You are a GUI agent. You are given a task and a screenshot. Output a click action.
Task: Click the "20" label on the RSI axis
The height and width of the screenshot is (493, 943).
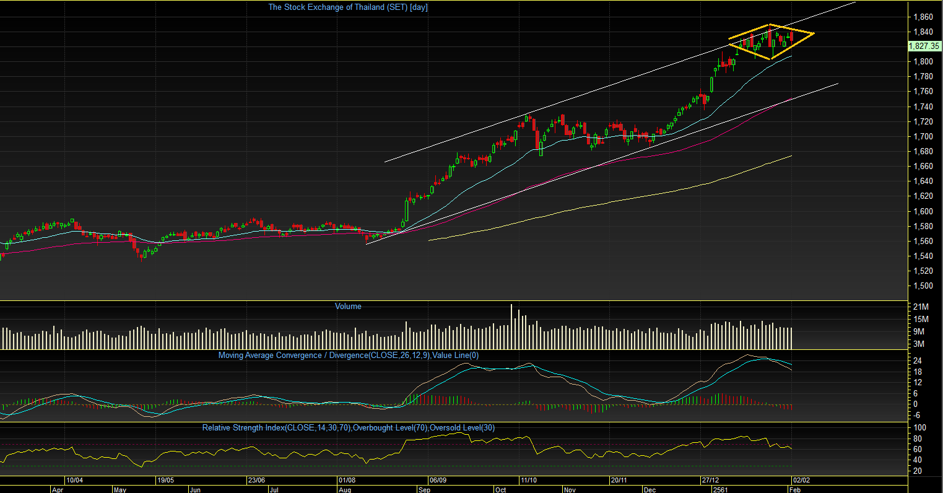click(918, 471)
